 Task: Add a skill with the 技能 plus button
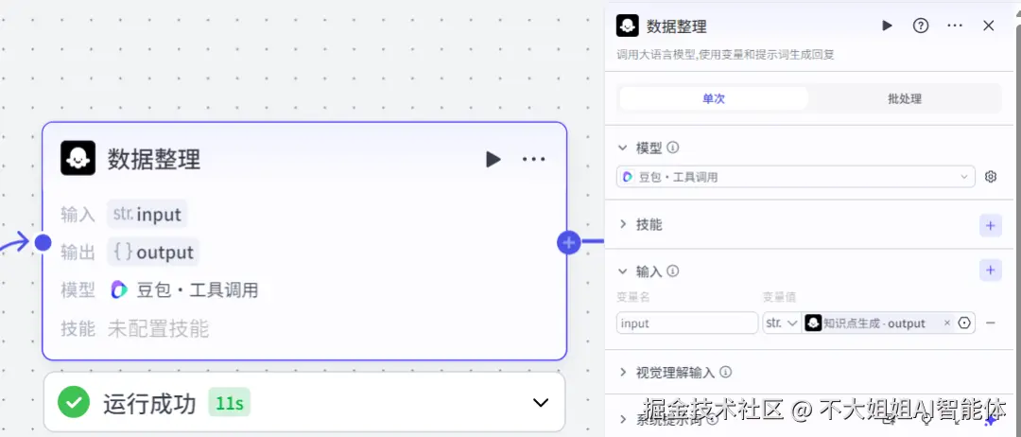[991, 225]
